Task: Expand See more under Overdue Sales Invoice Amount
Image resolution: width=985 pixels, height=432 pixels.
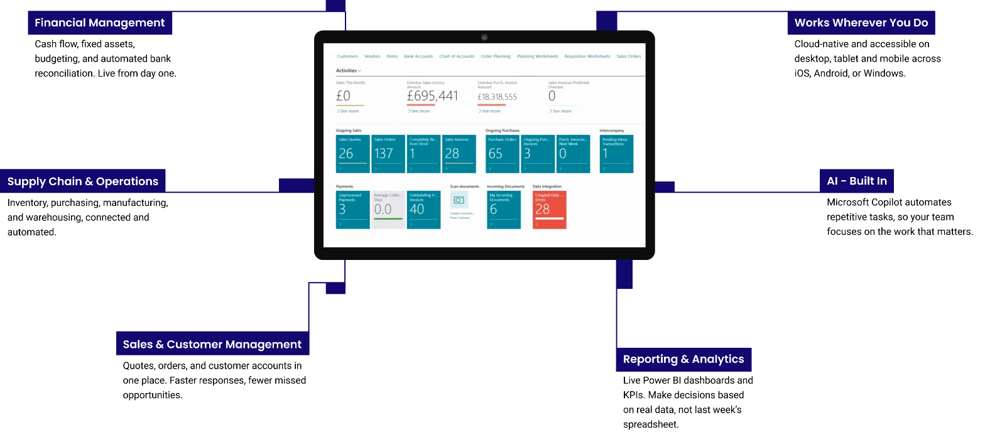Action: [x=419, y=111]
